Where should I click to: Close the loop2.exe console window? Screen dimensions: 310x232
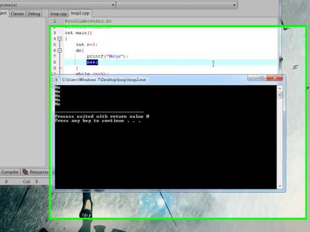point(274,78)
